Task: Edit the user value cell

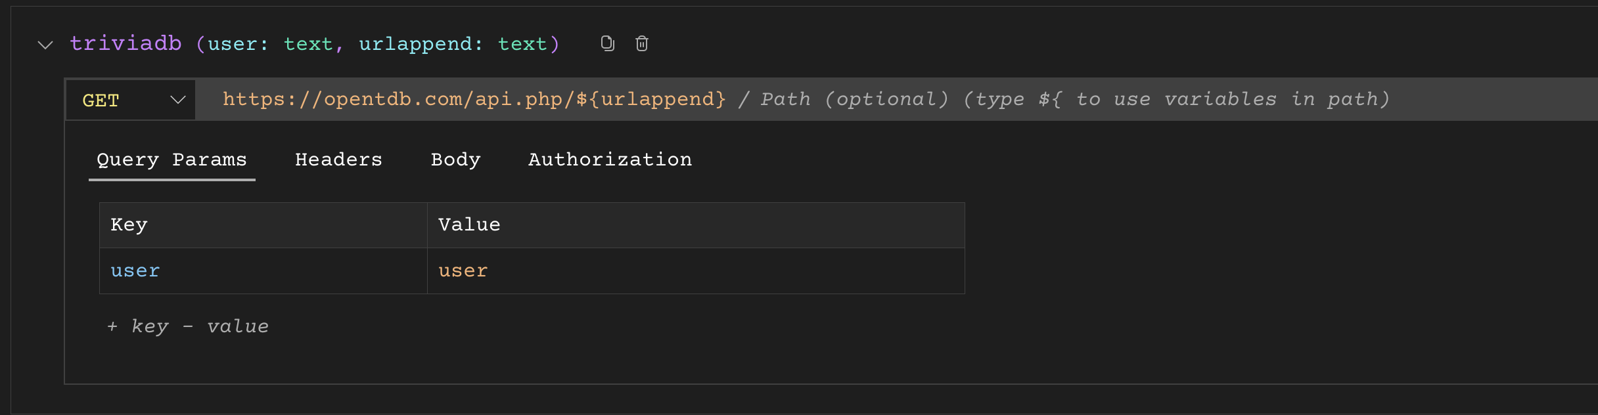Action: click(695, 271)
